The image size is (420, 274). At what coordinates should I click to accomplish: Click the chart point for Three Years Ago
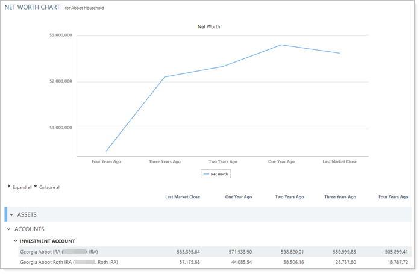point(165,77)
